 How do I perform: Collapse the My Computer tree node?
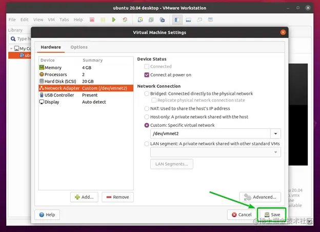(11, 49)
